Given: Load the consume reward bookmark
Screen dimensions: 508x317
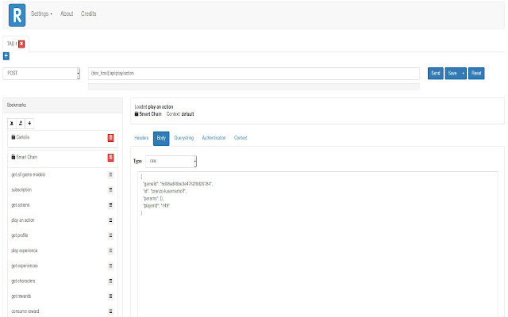Looking at the screenshot, I should point(25,311).
